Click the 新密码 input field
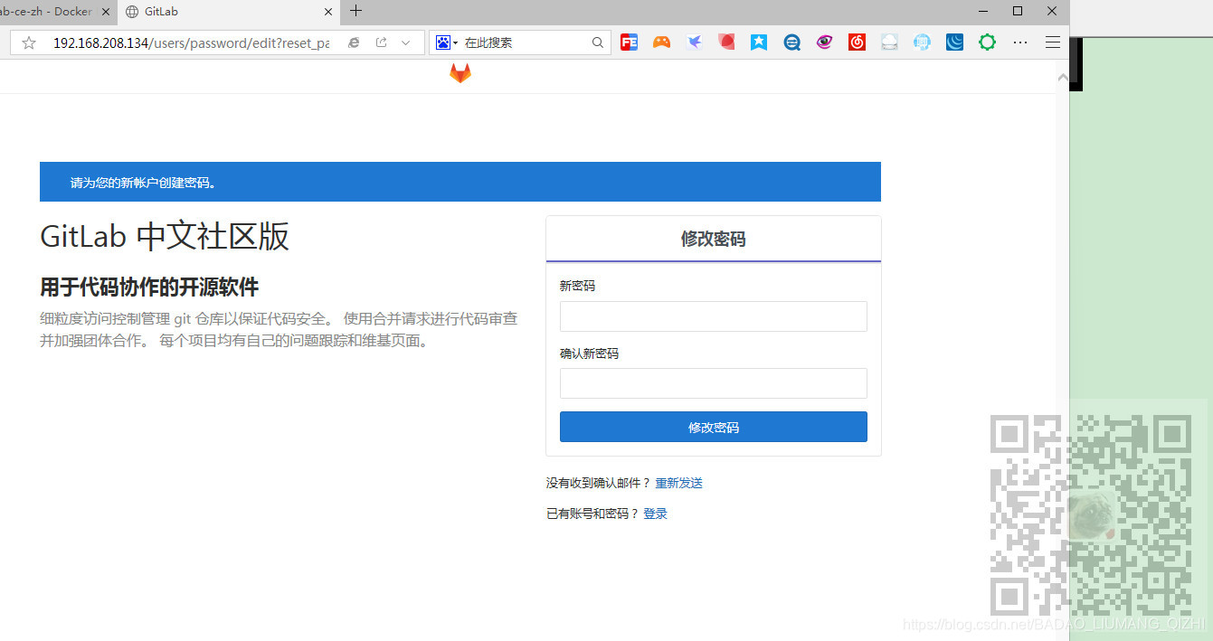 pyautogui.click(x=713, y=316)
